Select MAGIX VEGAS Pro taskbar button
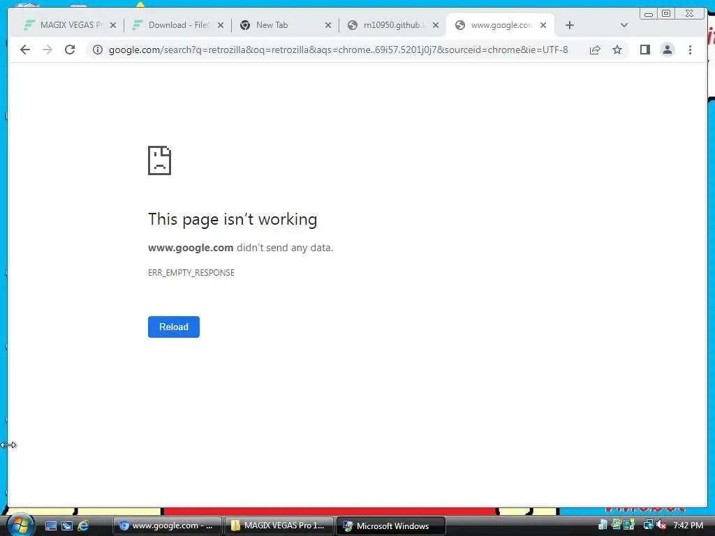This screenshot has width=715, height=536. point(279,526)
